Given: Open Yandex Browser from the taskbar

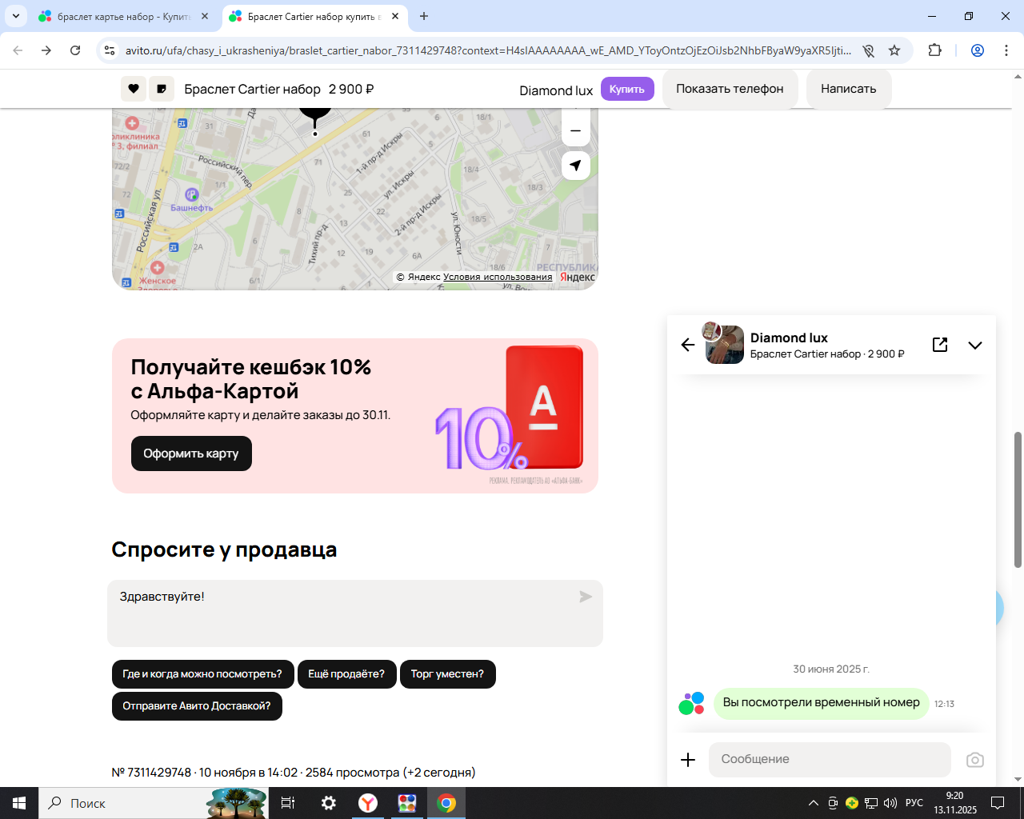Looking at the screenshot, I should [368, 803].
